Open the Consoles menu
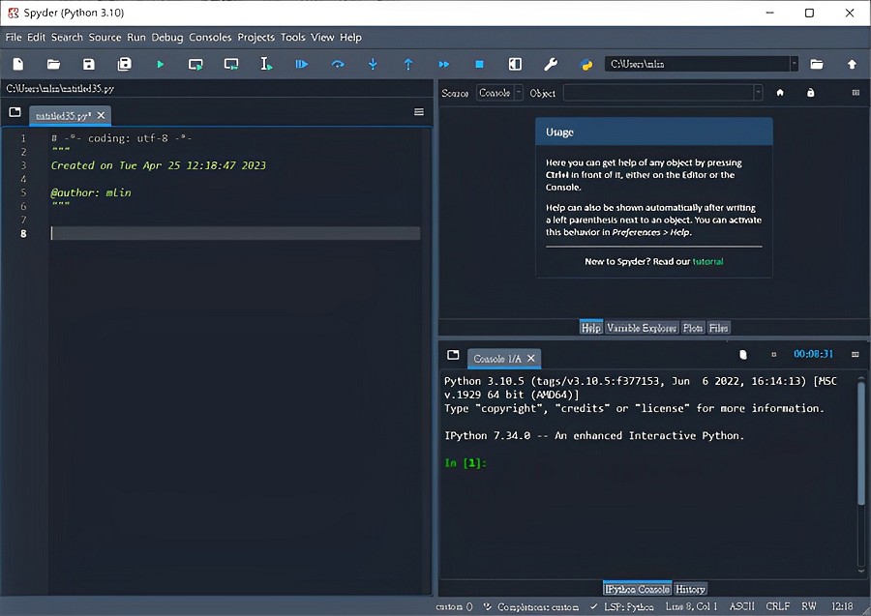 pos(210,37)
